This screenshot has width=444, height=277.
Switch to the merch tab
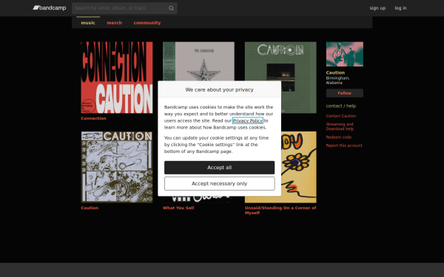[x=115, y=23]
